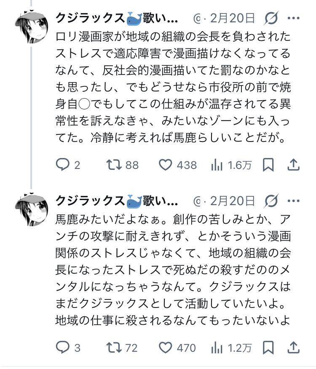The height and width of the screenshot is (369, 316).
Task: Retweet the second tweet with 72 reposts
Action: point(112,348)
